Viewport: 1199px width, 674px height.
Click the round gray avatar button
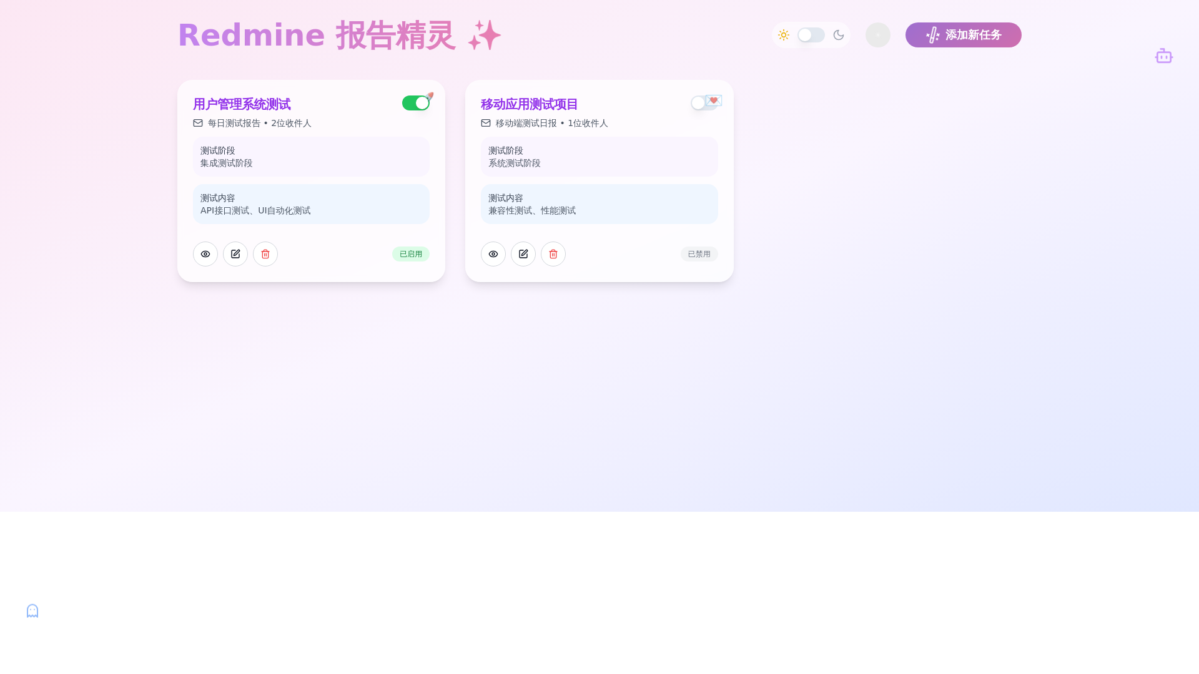click(878, 35)
